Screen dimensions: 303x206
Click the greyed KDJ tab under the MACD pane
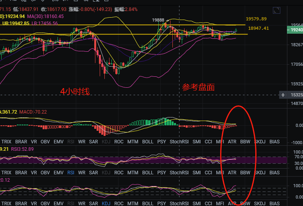(106, 142)
